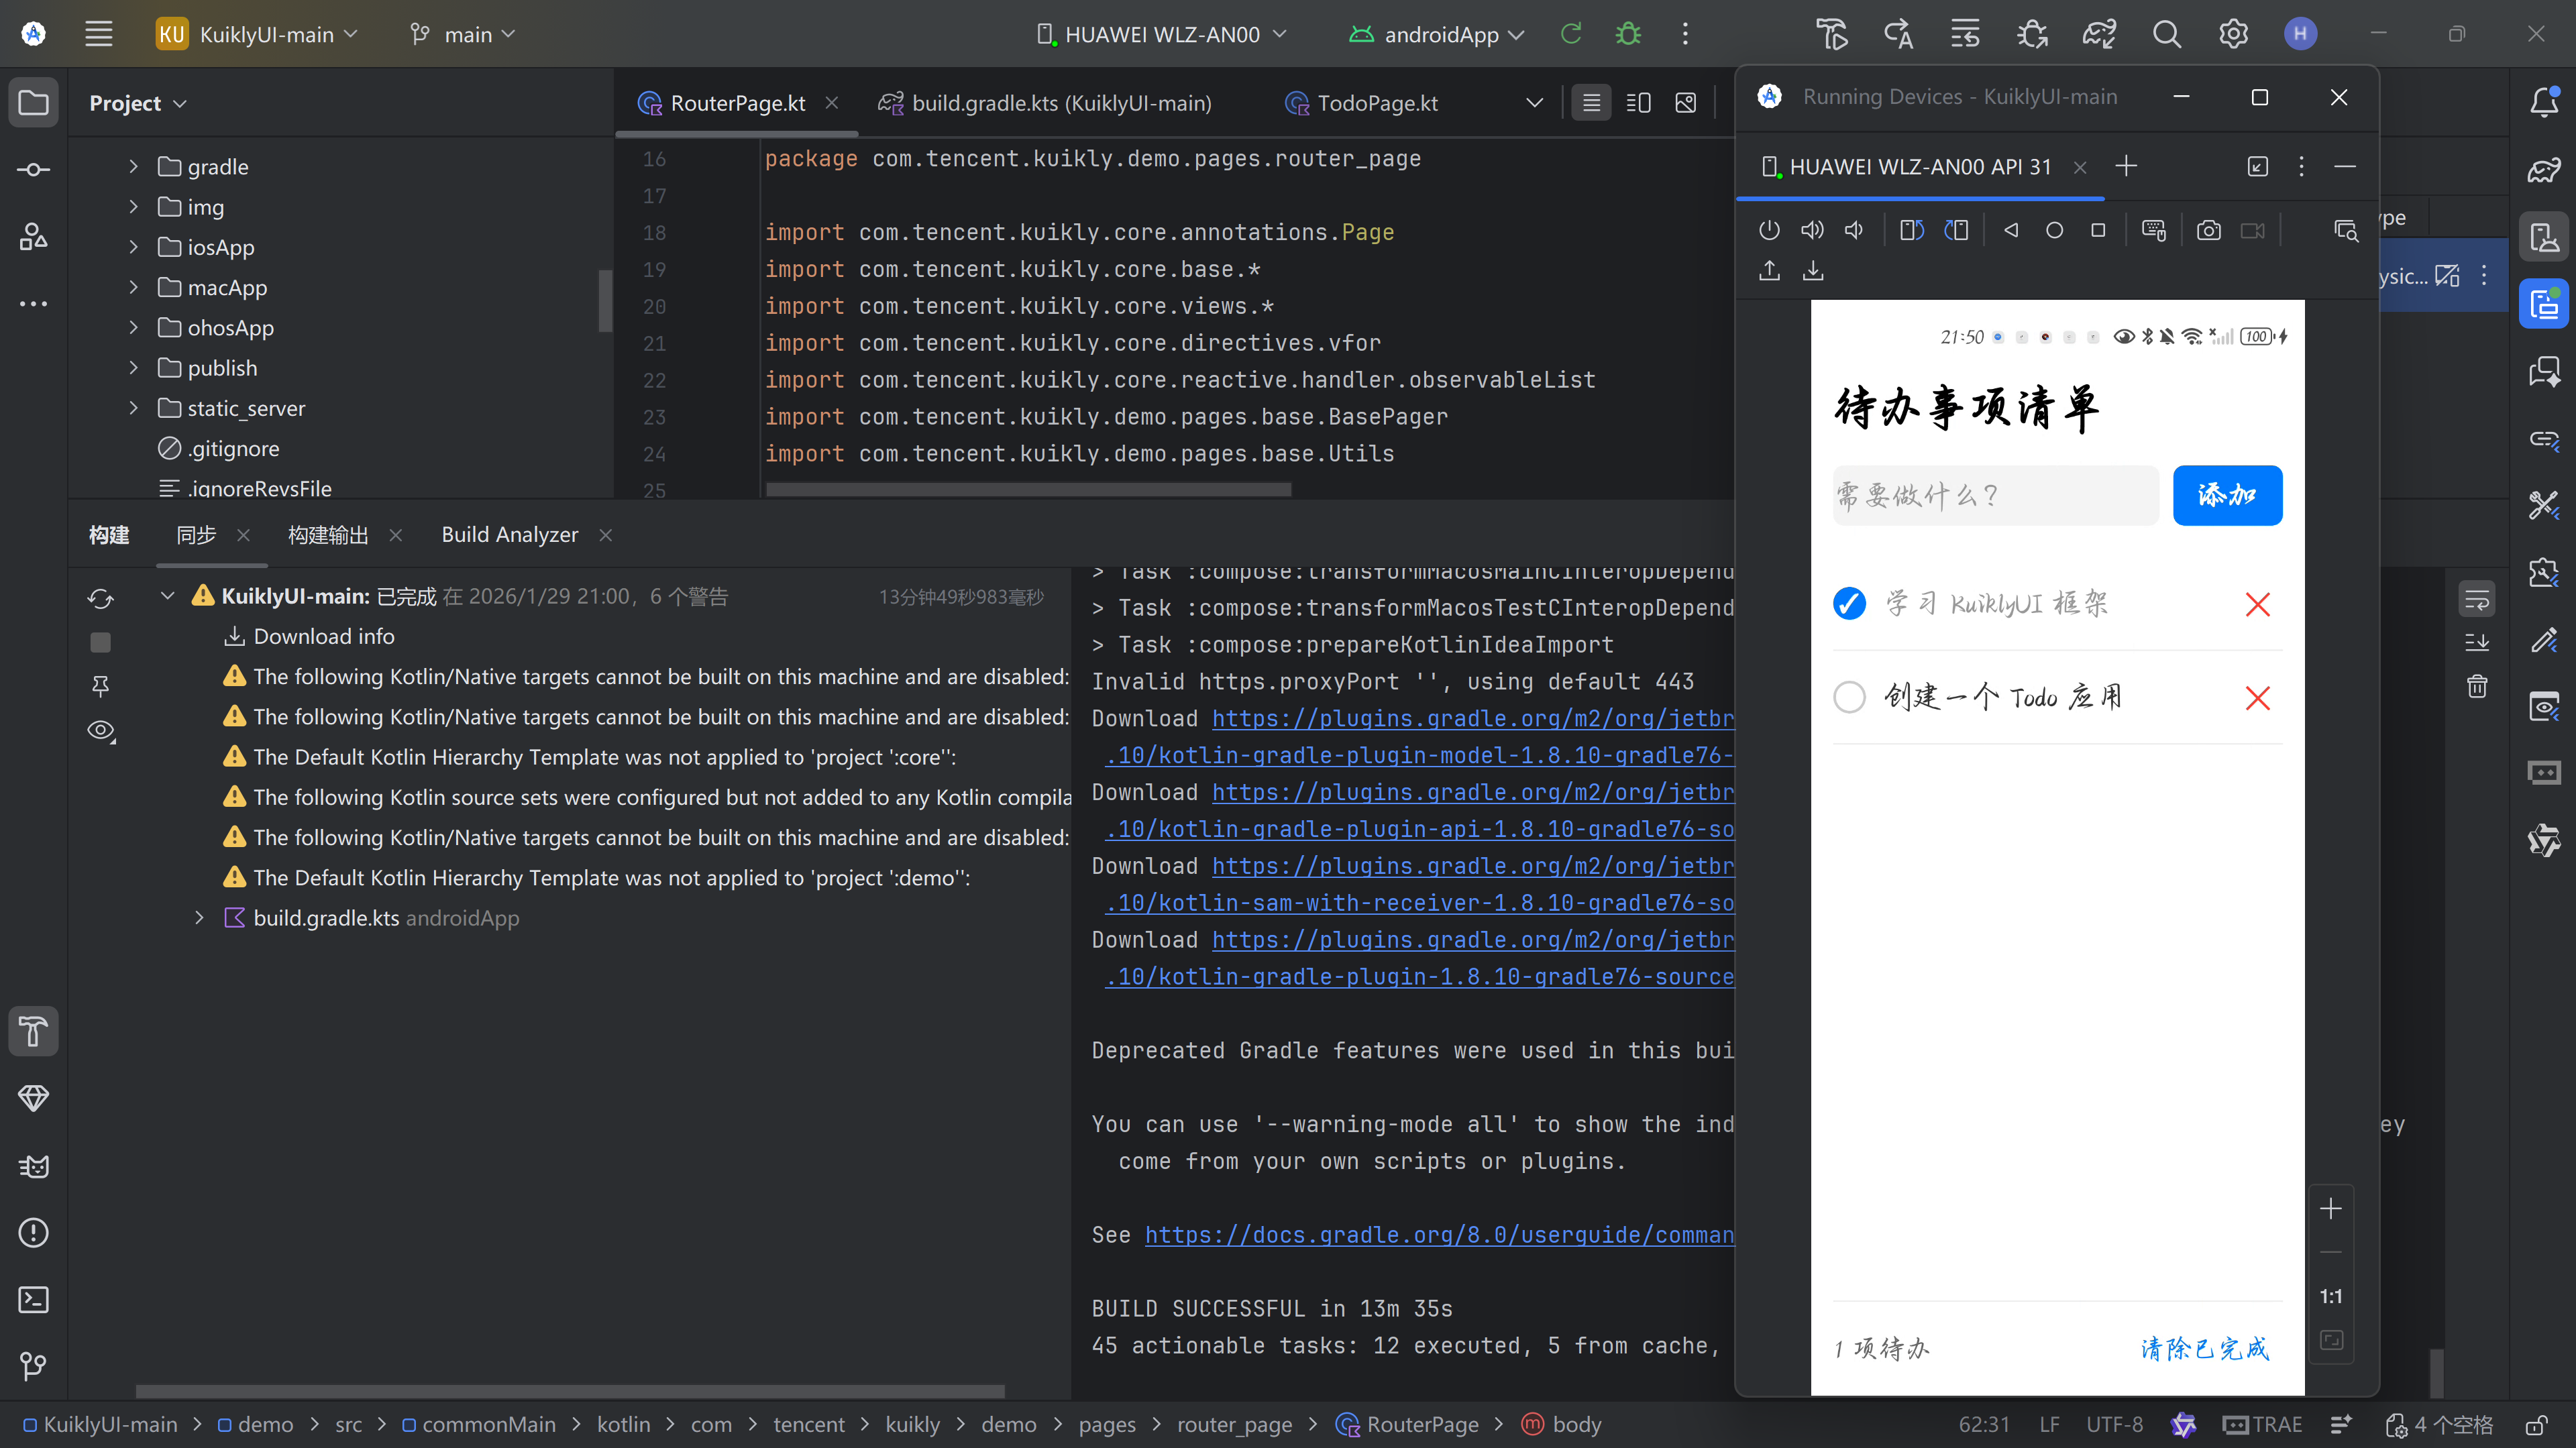Expand the static_server folder
Image resolution: width=2576 pixels, height=1448 pixels.
tap(133, 408)
